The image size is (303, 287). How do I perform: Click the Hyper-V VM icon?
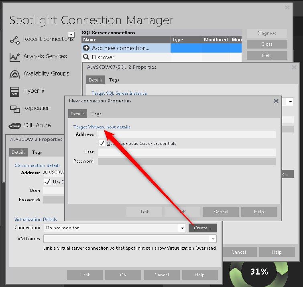[14, 92]
